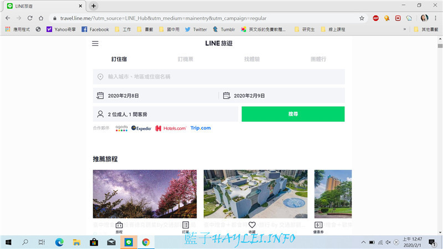The width and height of the screenshot is (443, 249).
Task: Open the 線上課程 bookmark folder
Action: [x=333, y=29]
